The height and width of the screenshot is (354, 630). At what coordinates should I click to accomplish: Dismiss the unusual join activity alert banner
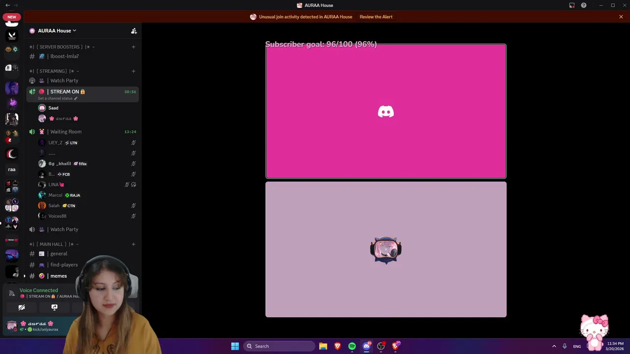(621, 17)
